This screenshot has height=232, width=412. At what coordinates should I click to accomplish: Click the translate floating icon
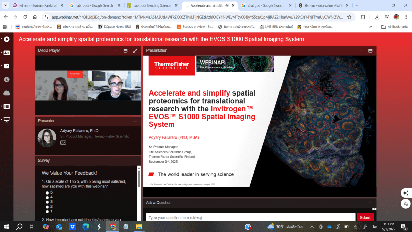click(405, 203)
